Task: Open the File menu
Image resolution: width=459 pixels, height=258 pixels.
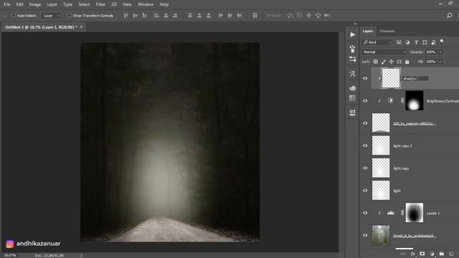Action: [x=6, y=4]
